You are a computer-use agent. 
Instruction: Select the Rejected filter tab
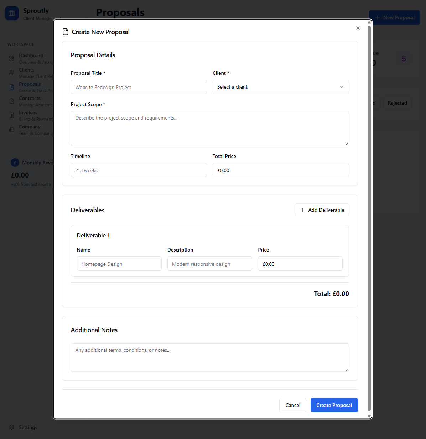[397, 103]
